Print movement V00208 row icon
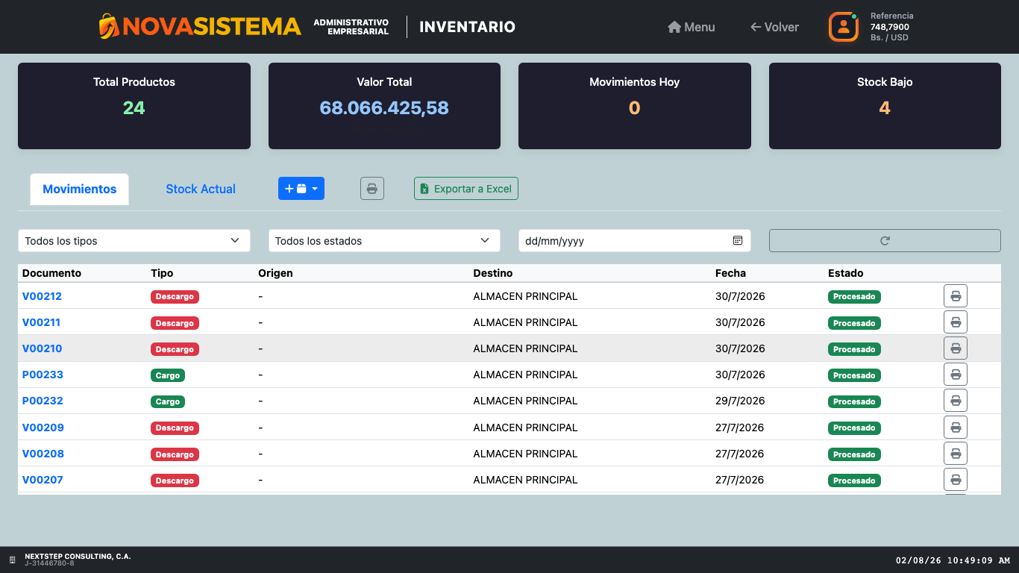 (956, 454)
